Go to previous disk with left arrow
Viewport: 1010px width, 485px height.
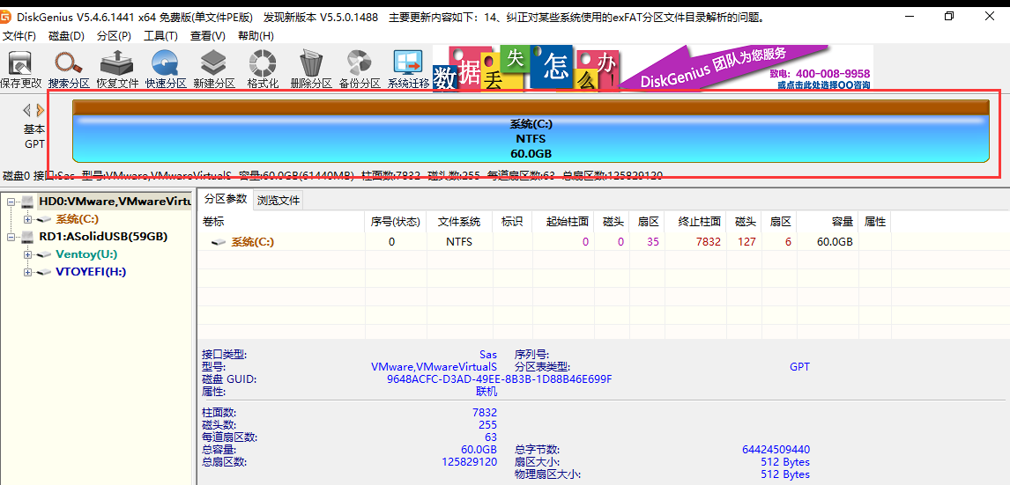point(26,110)
